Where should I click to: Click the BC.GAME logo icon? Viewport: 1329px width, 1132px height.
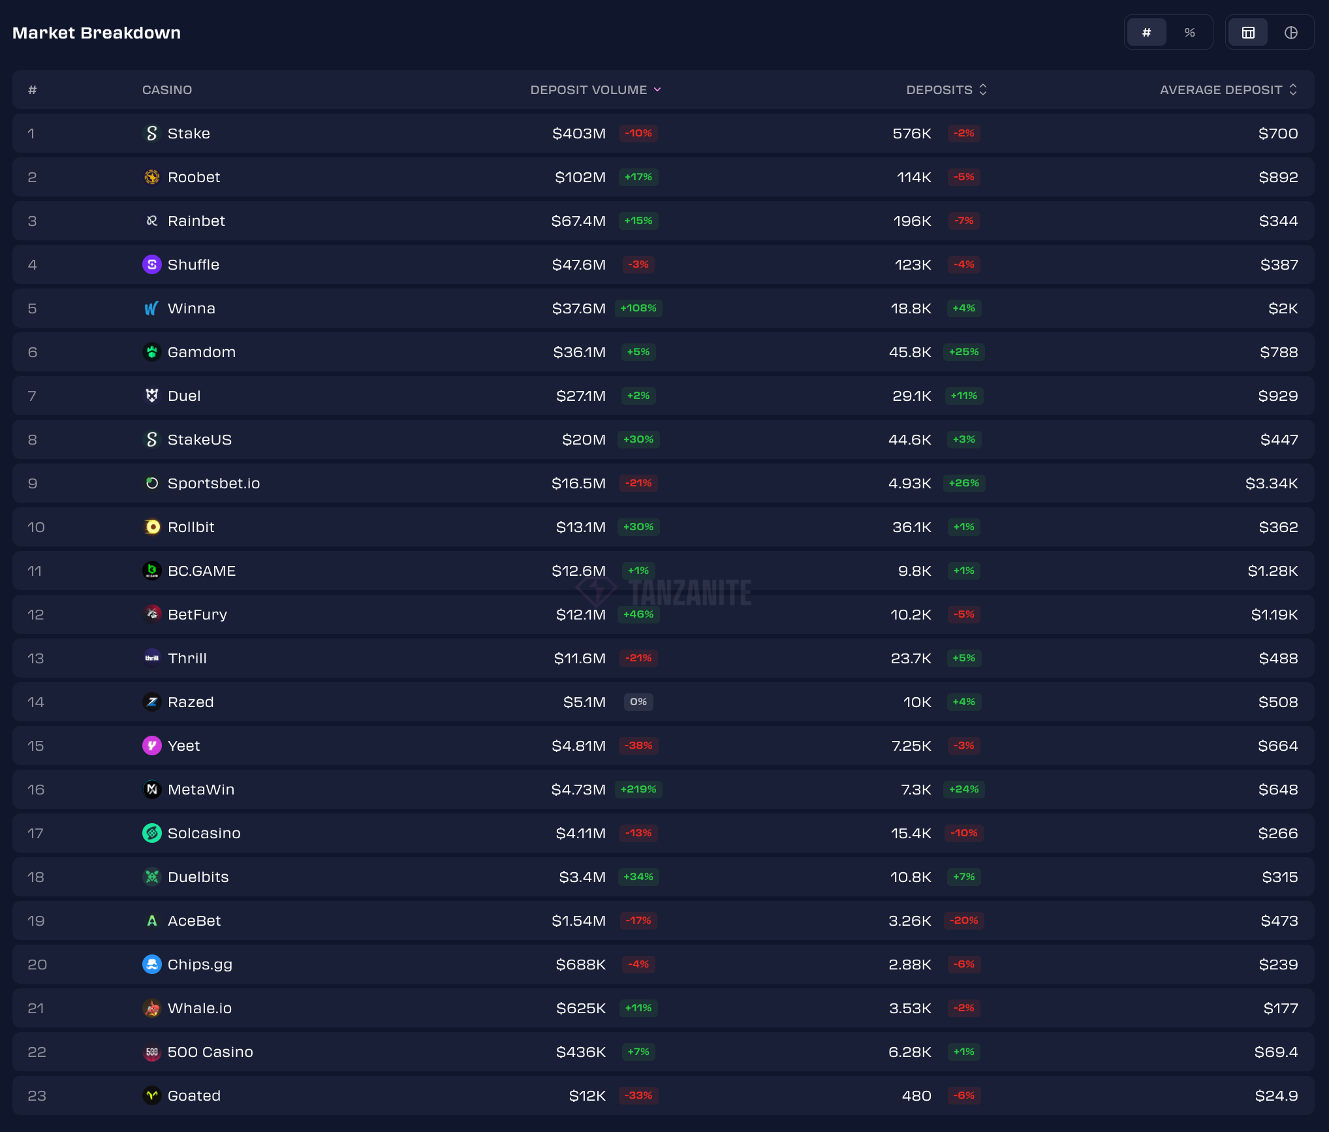(x=151, y=571)
